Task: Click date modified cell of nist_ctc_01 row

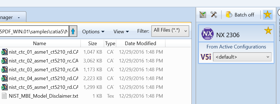Action: [x=141, y=52]
